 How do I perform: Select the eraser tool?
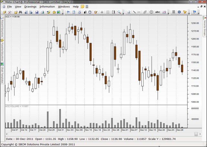129,12
